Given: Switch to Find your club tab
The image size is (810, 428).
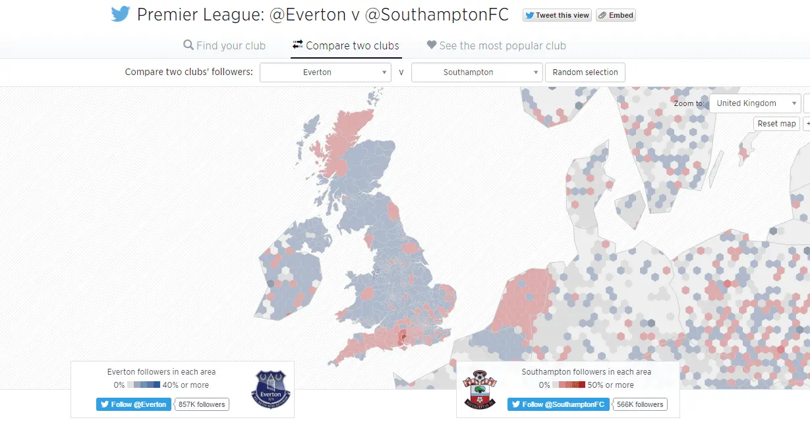Looking at the screenshot, I should [x=224, y=45].
